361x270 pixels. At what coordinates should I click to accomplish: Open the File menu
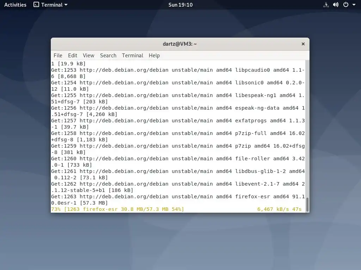tap(58, 56)
